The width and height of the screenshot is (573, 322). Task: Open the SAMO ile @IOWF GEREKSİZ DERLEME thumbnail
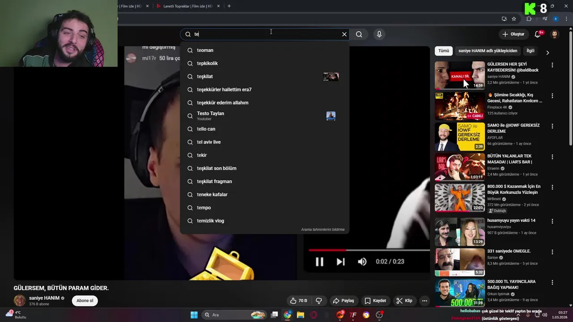pyautogui.click(x=460, y=136)
